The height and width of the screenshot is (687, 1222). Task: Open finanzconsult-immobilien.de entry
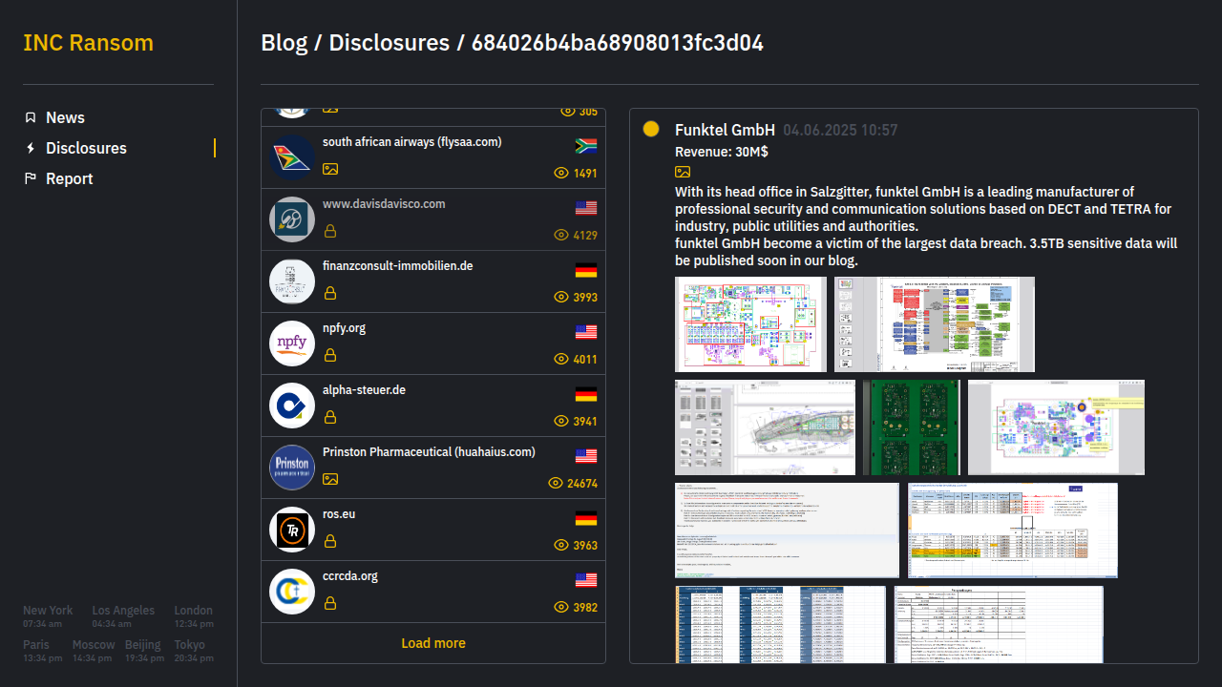[x=433, y=281]
